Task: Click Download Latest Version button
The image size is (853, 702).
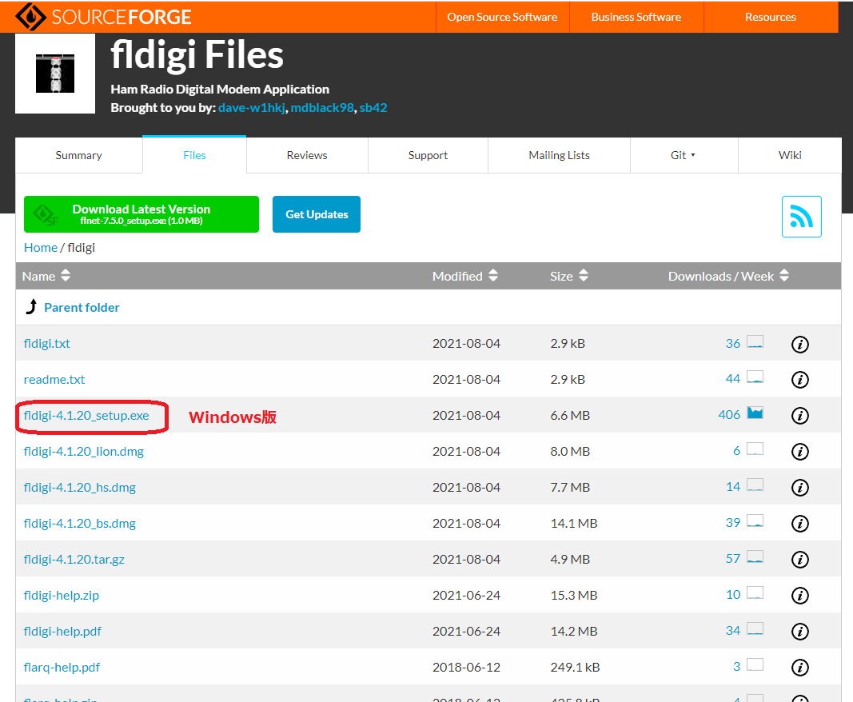Action: pyautogui.click(x=142, y=214)
